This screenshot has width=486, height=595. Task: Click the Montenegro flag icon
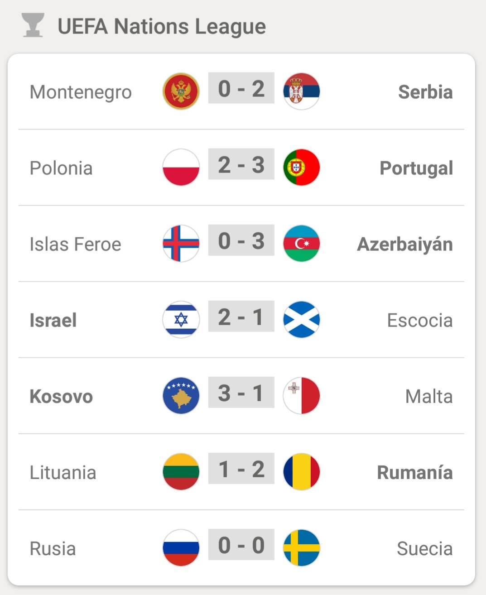181,91
